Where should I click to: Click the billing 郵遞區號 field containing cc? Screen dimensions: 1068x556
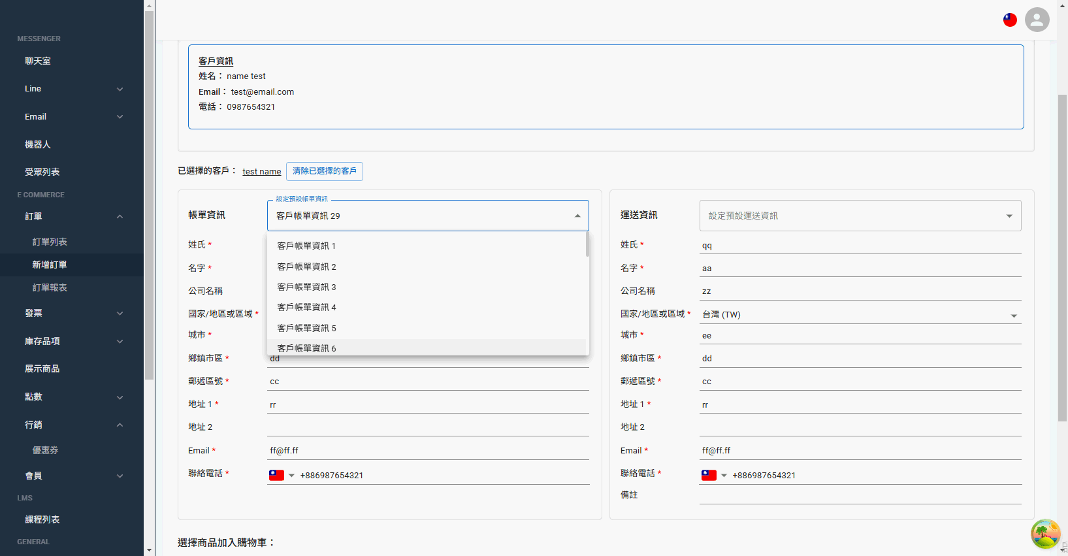pos(428,382)
